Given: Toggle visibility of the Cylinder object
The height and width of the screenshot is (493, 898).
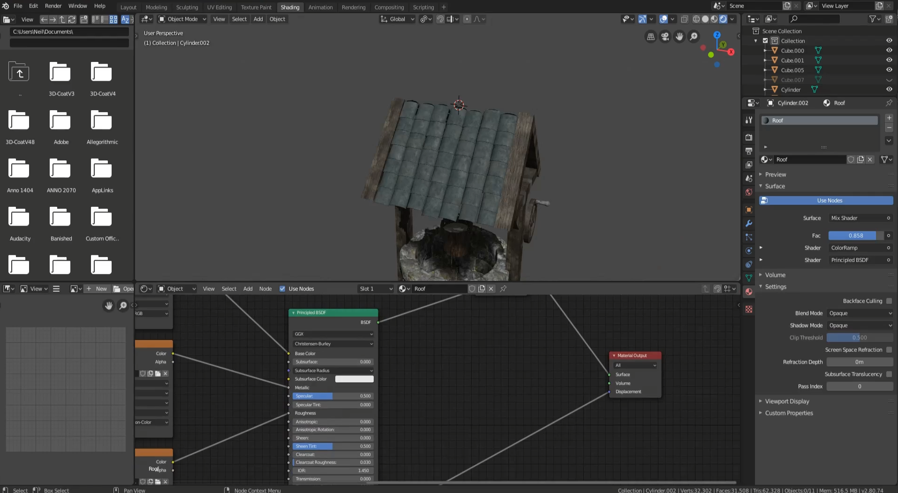Looking at the screenshot, I should [890, 90].
